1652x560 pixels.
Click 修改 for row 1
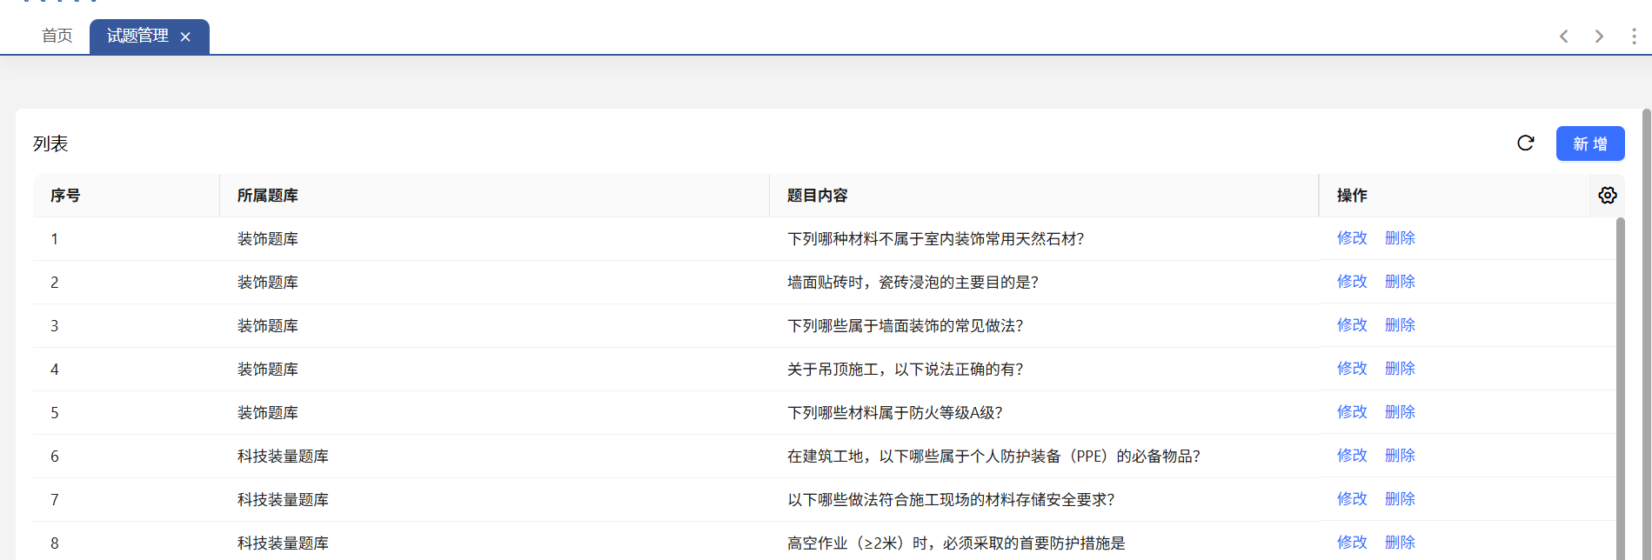pos(1351,238)
